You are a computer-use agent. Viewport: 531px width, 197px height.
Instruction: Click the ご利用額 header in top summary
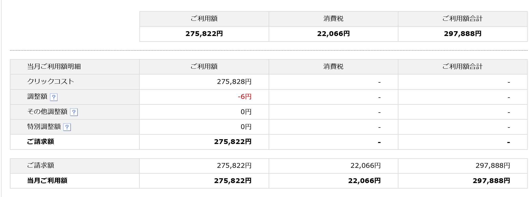(204, 19)
